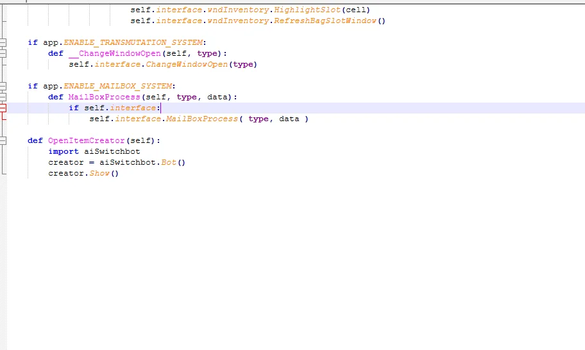The image size is (585, 350).
Task: Click the ENABLE_MAILBOX_SYSTEM constant
Action: [117, 86]
